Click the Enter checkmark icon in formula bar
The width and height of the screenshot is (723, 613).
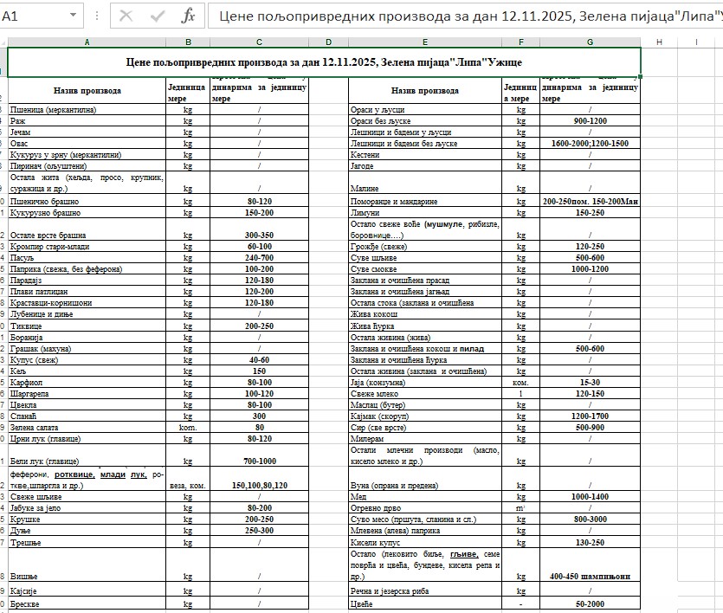coord(158,16)
